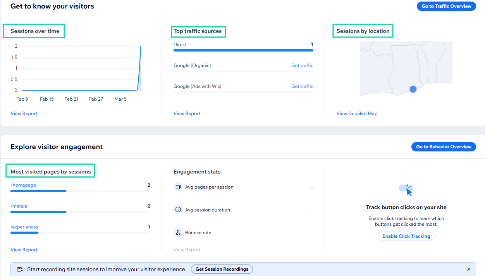Image resolution: width=485 pixels, height=280 pixels.
Task: Click the Top traffic sources heading
Action: point(198,31)
